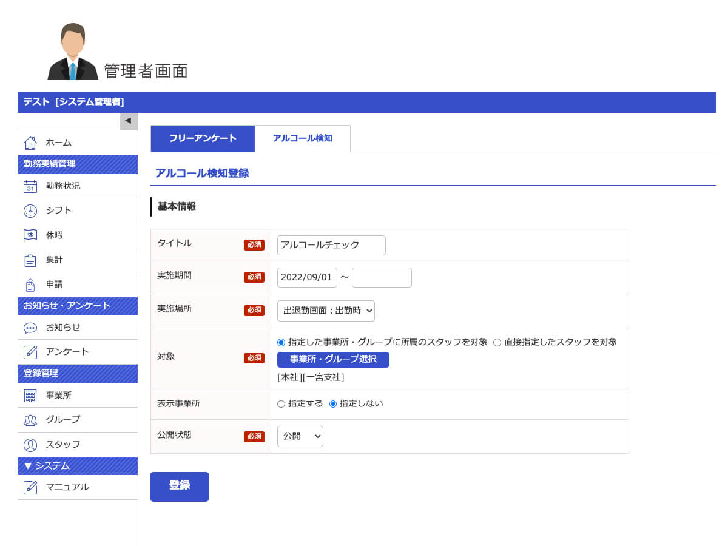Screen dimensions: 728x546
Task: Switch to the アルコール検知 tab
Action: pos(303,138)
